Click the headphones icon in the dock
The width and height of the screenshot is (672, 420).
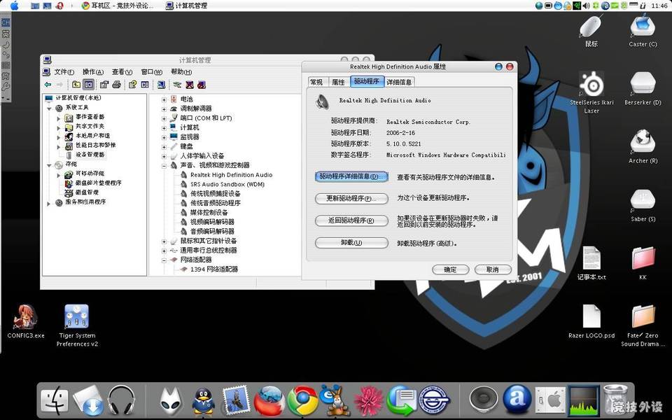120,400
